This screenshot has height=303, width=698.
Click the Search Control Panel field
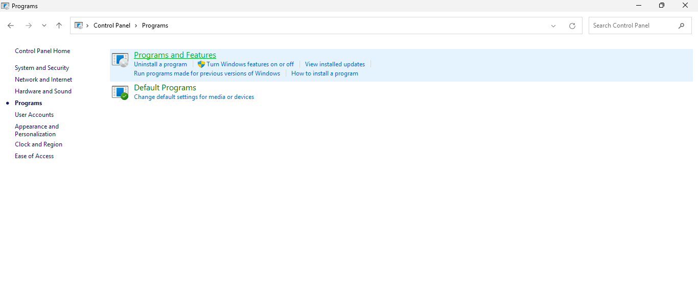point(633,26)
